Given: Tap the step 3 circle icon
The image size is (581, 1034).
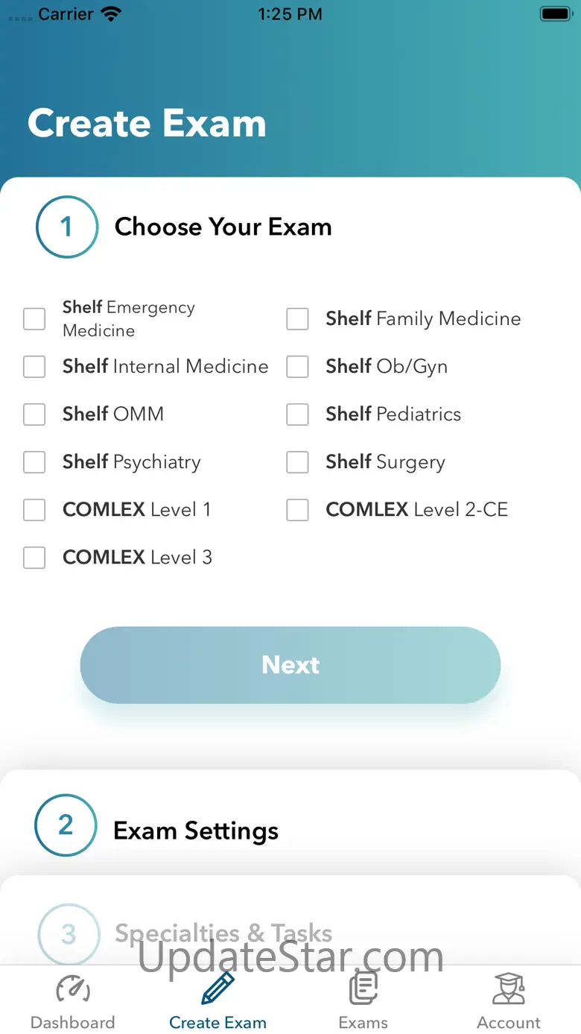Looking at the screenshot, I should (69, 934).
